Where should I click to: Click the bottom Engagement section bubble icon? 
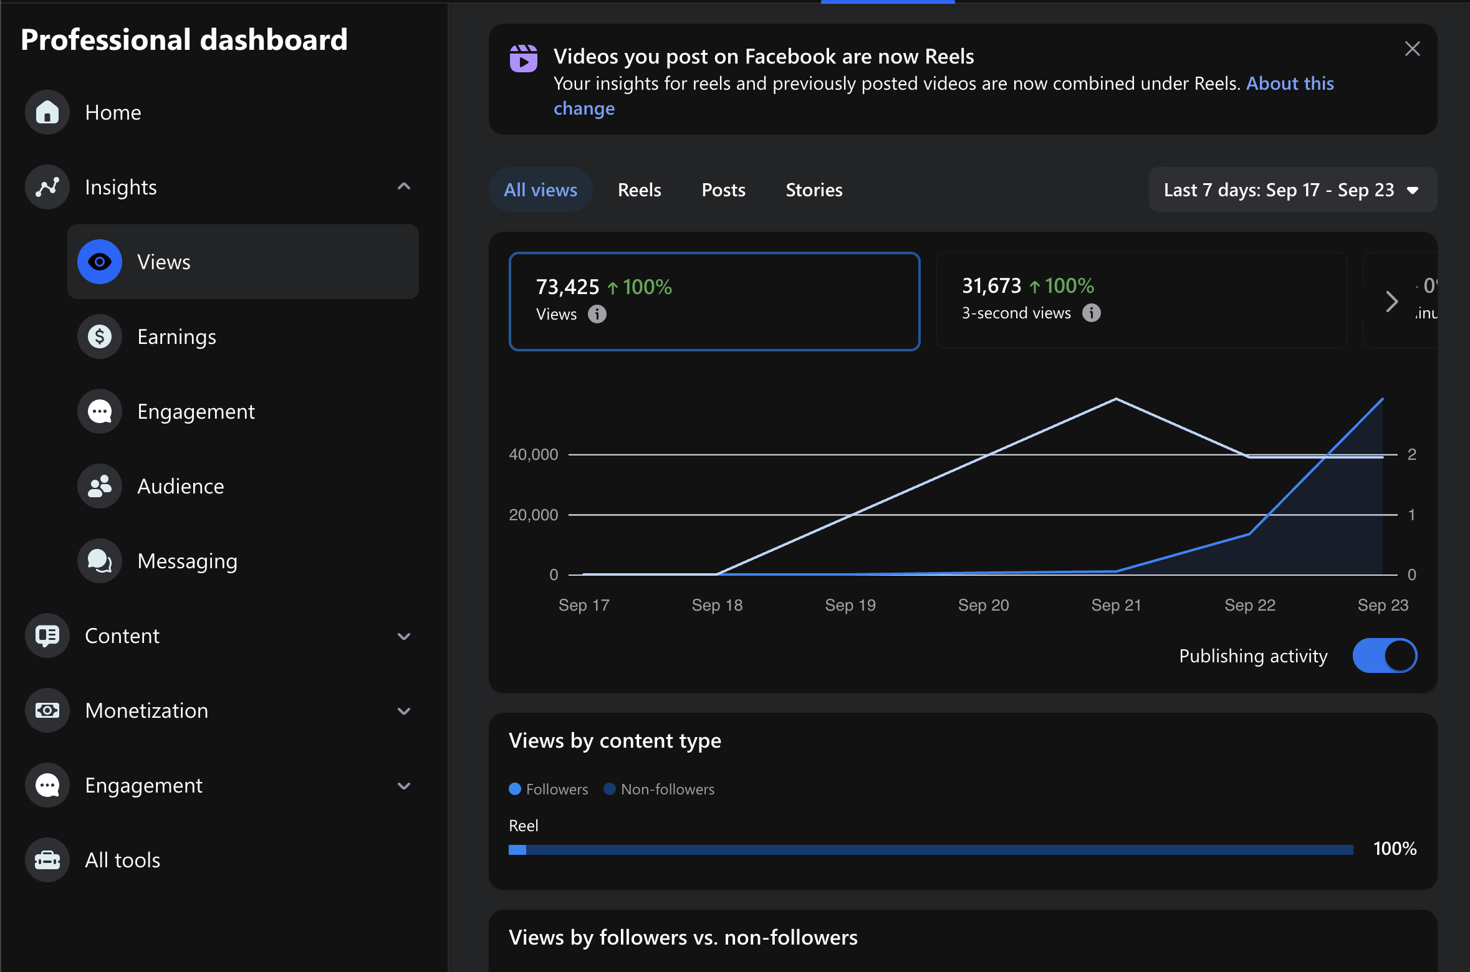[x=47, y=785]
